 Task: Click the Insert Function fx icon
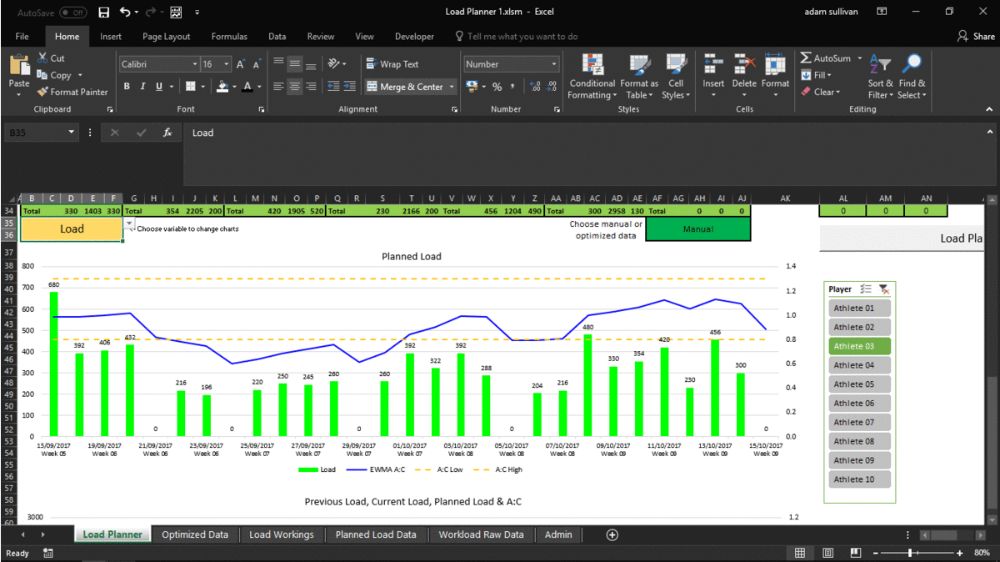point(167,133)
